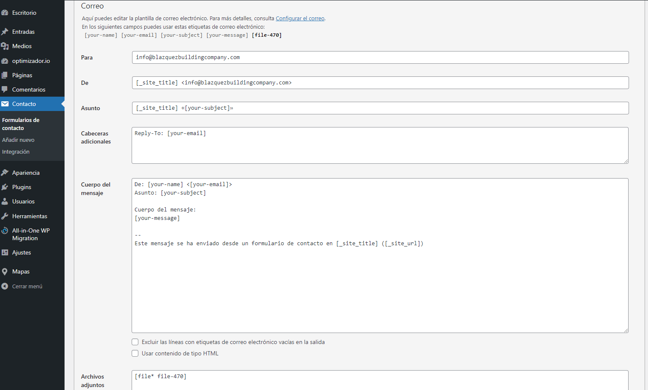This screenshot has height=390, width=648.
Task: Open optimizador.io menu entry
Action: click(x=31, y=61)
